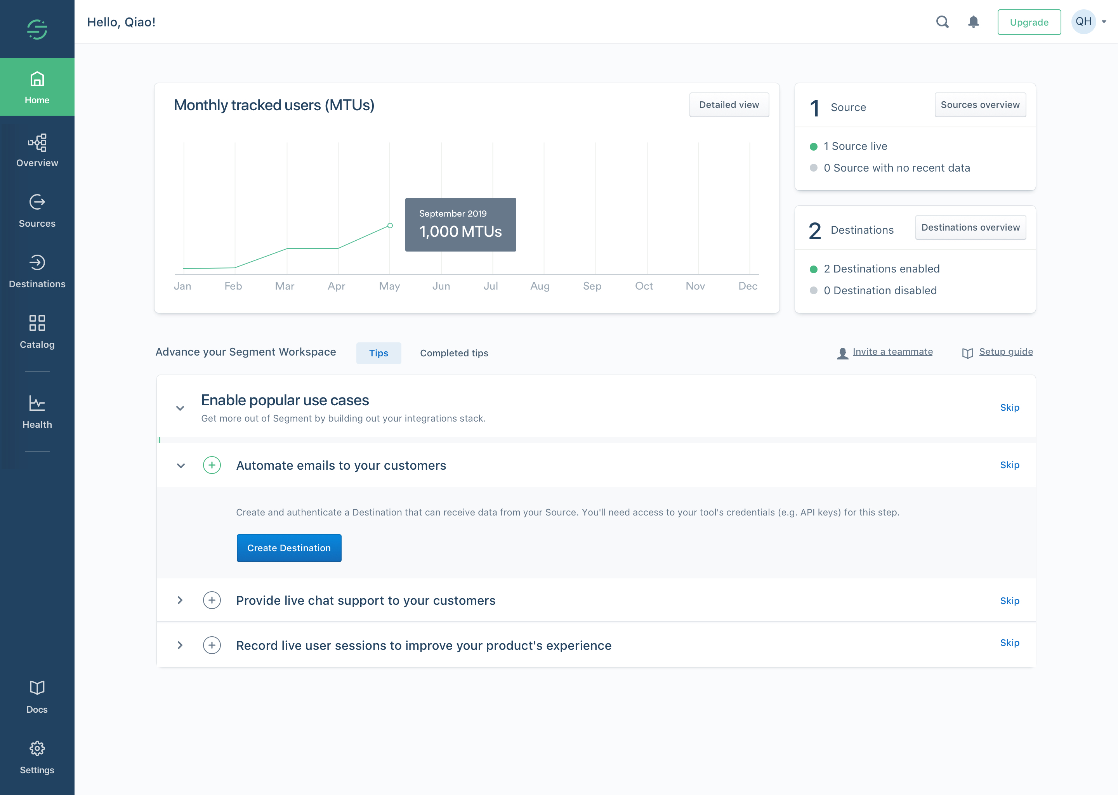Click the Upgrade button

[1029, 22]
